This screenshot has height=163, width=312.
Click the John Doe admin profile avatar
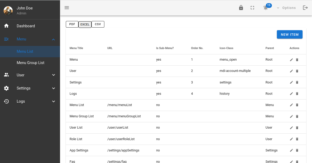[8, 10]
